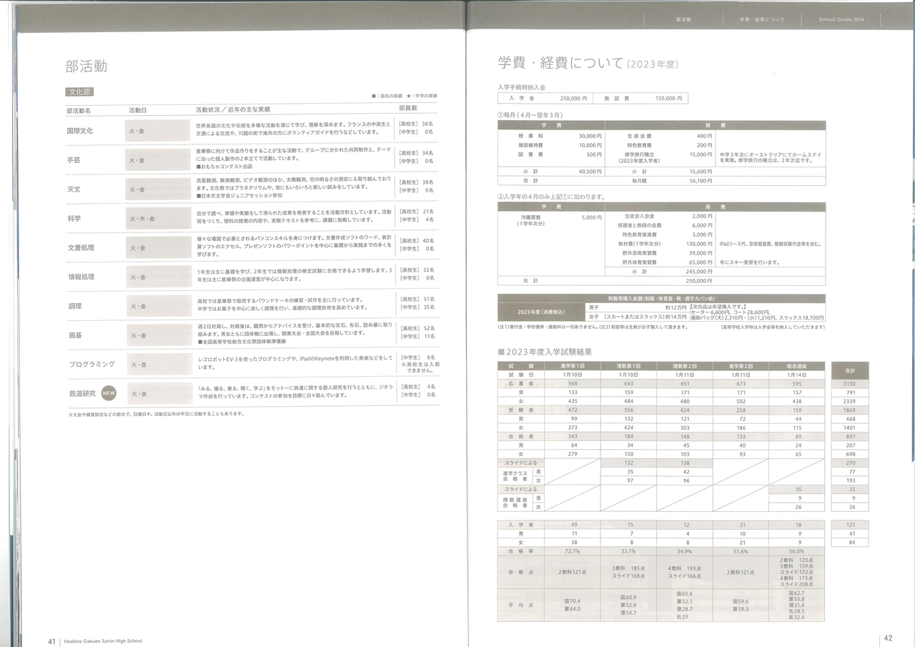
Task: Click the 部員数 column header
Action: (x=408, y=108)
